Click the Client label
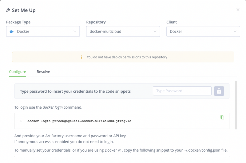The height and width of the screenshot is (163, 246). click(x=172, y=22)
